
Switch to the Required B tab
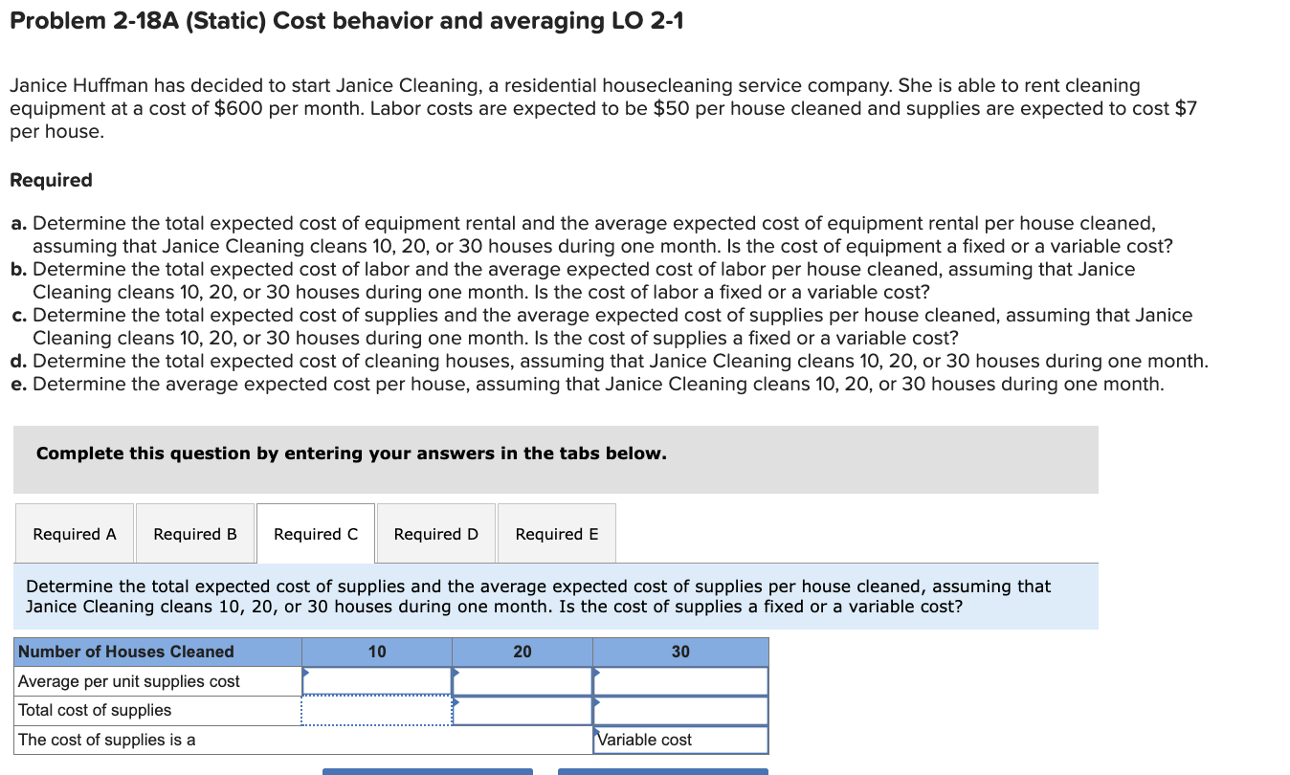coord(194,533)
